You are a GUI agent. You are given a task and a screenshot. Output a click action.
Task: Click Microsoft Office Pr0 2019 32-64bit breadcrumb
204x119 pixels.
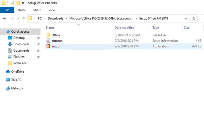101,18
